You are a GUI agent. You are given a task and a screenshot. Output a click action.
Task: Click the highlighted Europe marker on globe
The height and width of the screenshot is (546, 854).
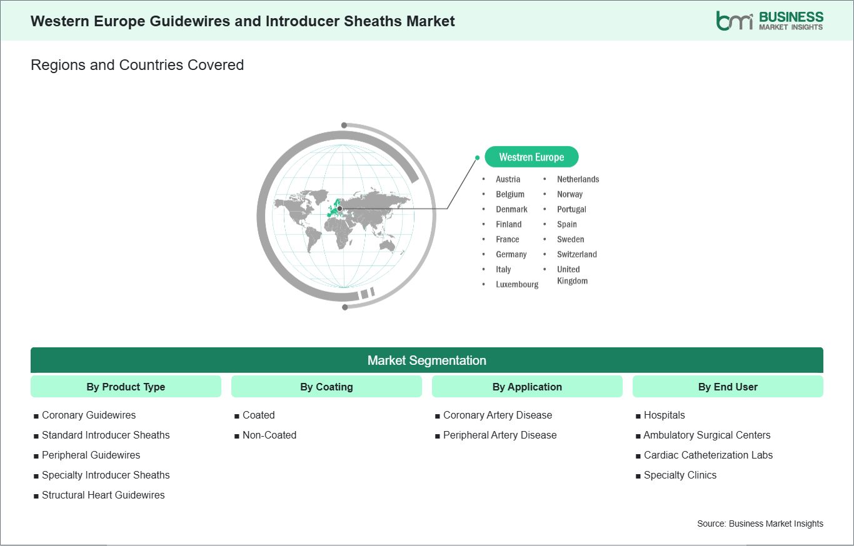339,209
